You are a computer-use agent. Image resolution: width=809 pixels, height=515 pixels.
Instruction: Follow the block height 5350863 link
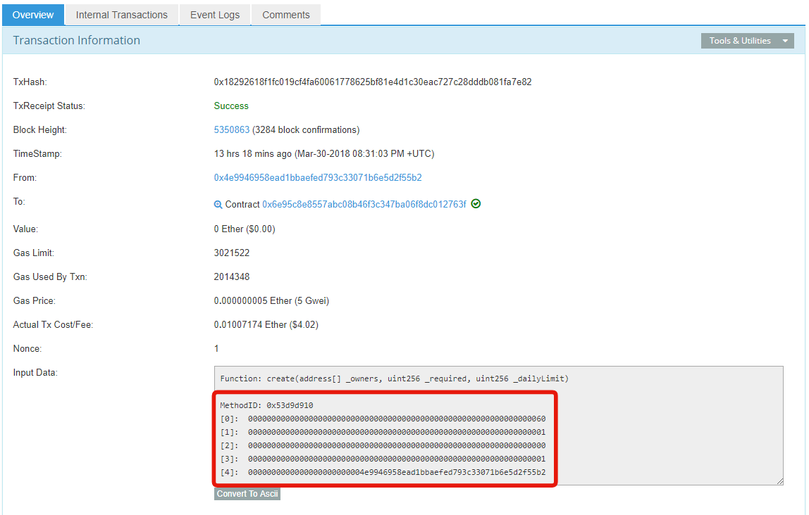(x=230, y=129)
